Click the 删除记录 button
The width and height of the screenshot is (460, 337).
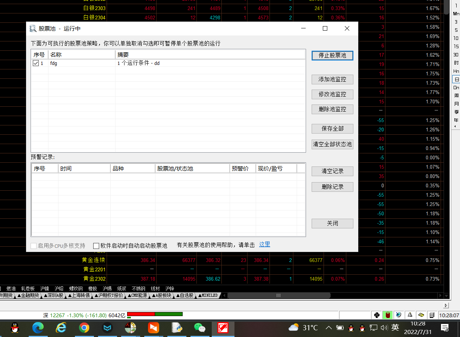point(332,187)
